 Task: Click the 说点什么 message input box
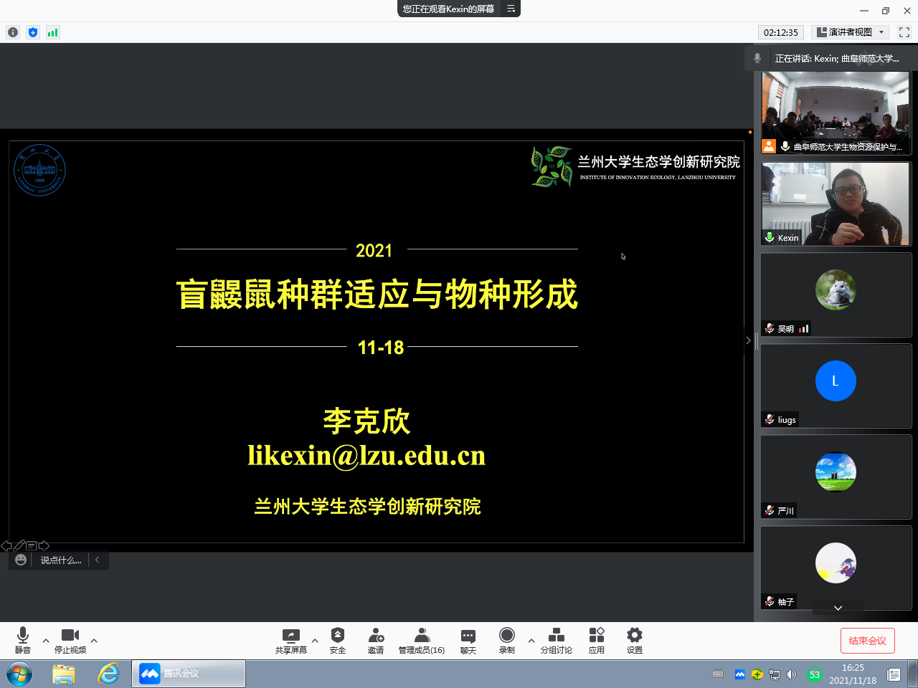pos(61,560)
